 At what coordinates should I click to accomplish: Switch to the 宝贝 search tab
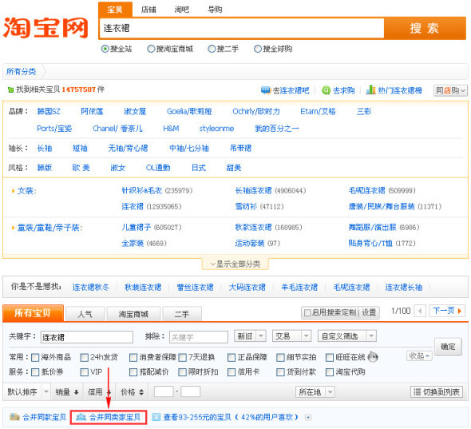[115, 10]
